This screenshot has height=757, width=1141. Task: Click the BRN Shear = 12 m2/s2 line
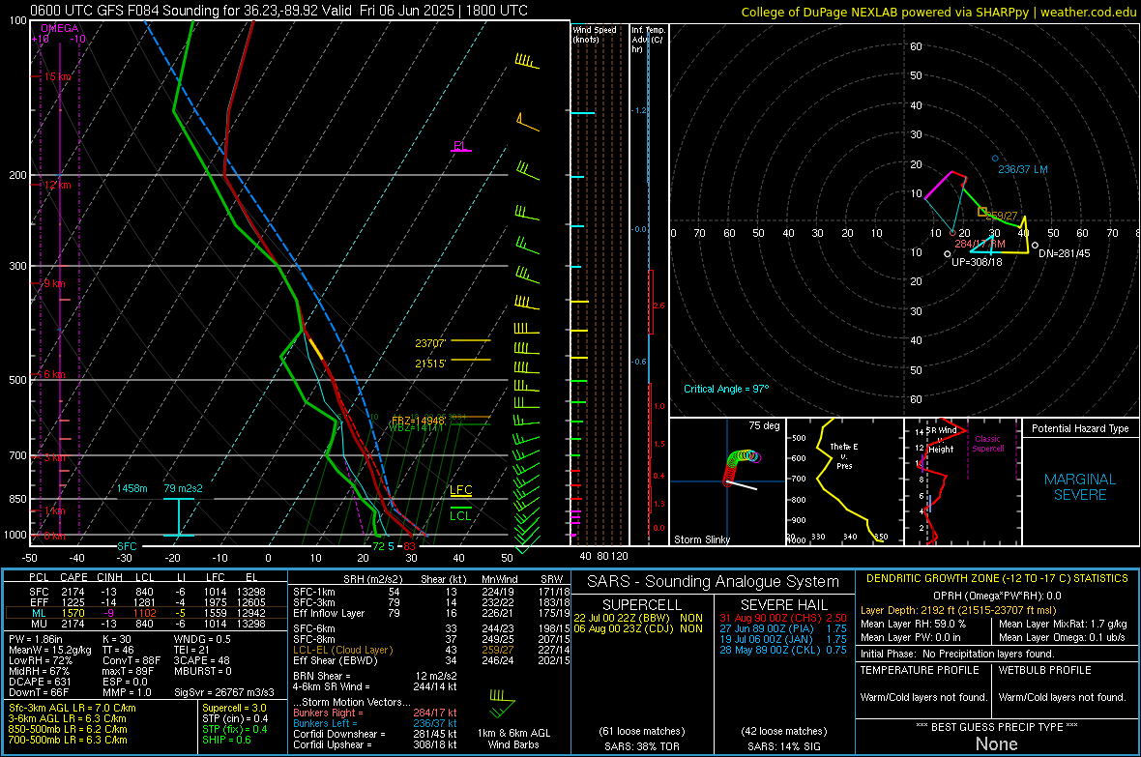coord(375,676)
